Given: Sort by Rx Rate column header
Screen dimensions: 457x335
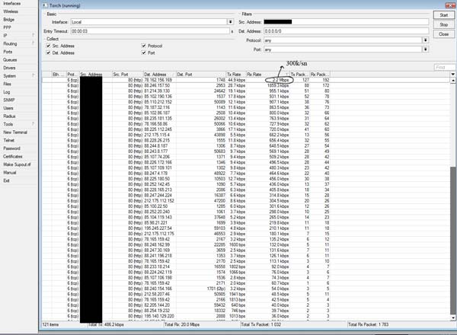Looking at the screenshot, I should coord(268,75).
